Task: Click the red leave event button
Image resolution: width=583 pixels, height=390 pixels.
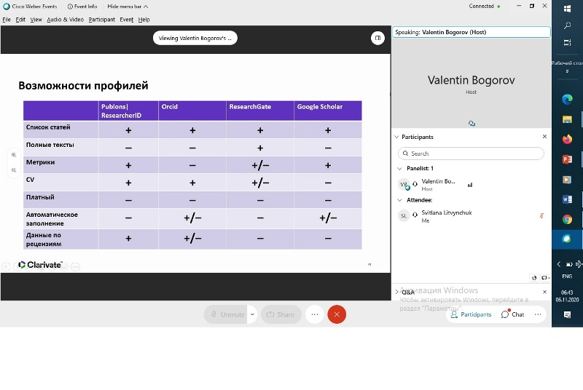Action: pos(337,314)
